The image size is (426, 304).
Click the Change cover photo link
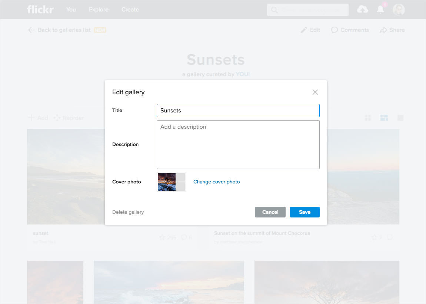(x=216, y=182)
